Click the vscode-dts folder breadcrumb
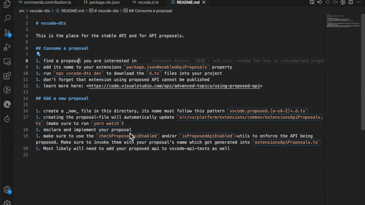 (40, 11)
